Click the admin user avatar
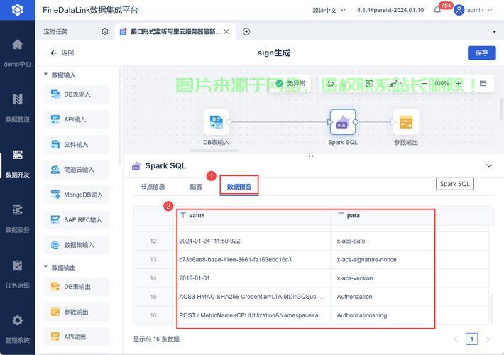This screenshot has width=504, height=355. [459, 10]
